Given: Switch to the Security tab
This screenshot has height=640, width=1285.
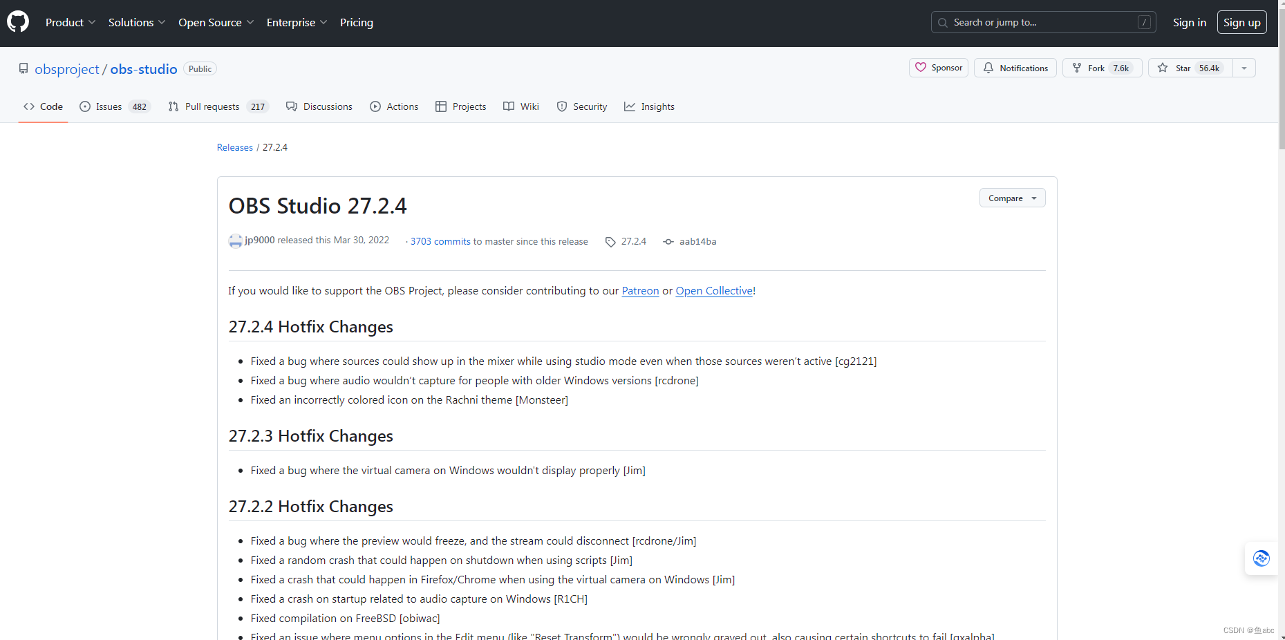Looking at the screenshot, I should 582,106.
